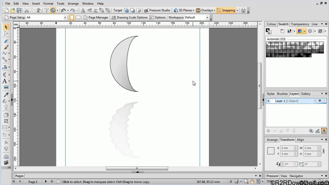329x185 pixels.
Task: Click the Print icon on the toolbar
Action: [x=243, y=10]
